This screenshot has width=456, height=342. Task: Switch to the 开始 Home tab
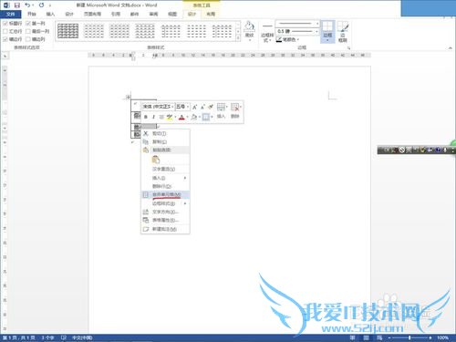pos(32,14)
